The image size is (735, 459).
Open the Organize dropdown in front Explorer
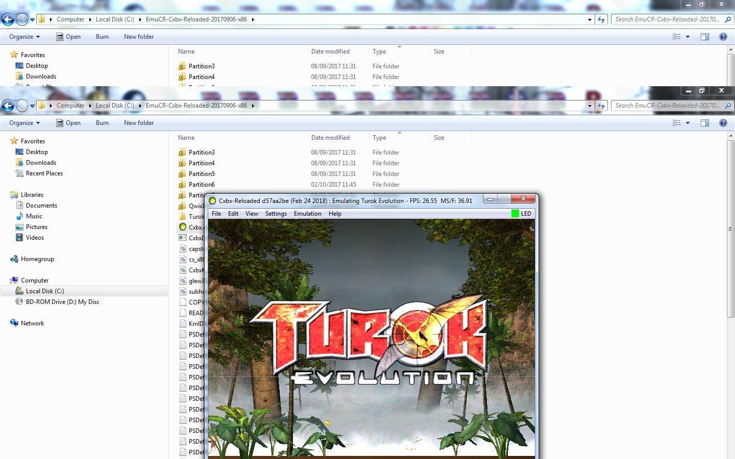pyautogui.click(x=24, y=123)
